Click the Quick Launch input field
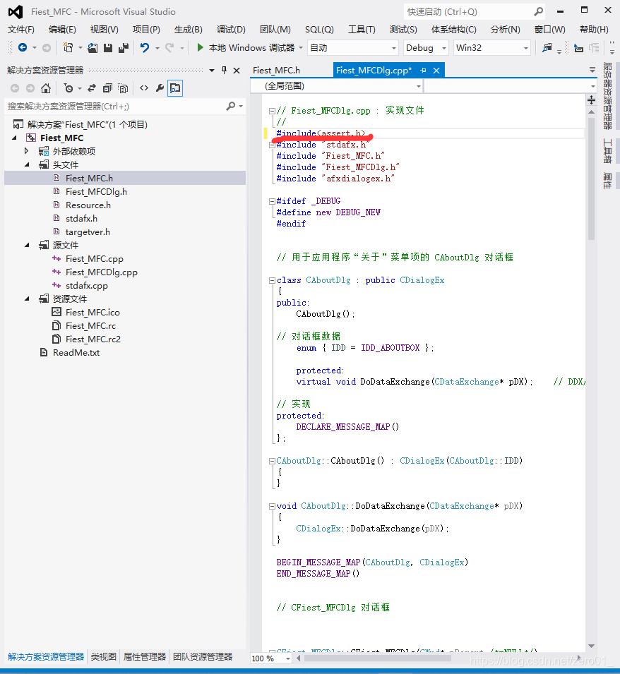This screenshot has width=620, height=674. (469, 11)
